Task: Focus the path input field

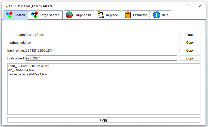Action: tap(101, 35)
